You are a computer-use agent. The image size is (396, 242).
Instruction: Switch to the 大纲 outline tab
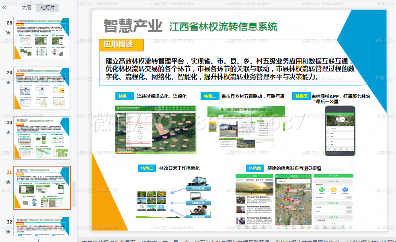pos(26,8)
